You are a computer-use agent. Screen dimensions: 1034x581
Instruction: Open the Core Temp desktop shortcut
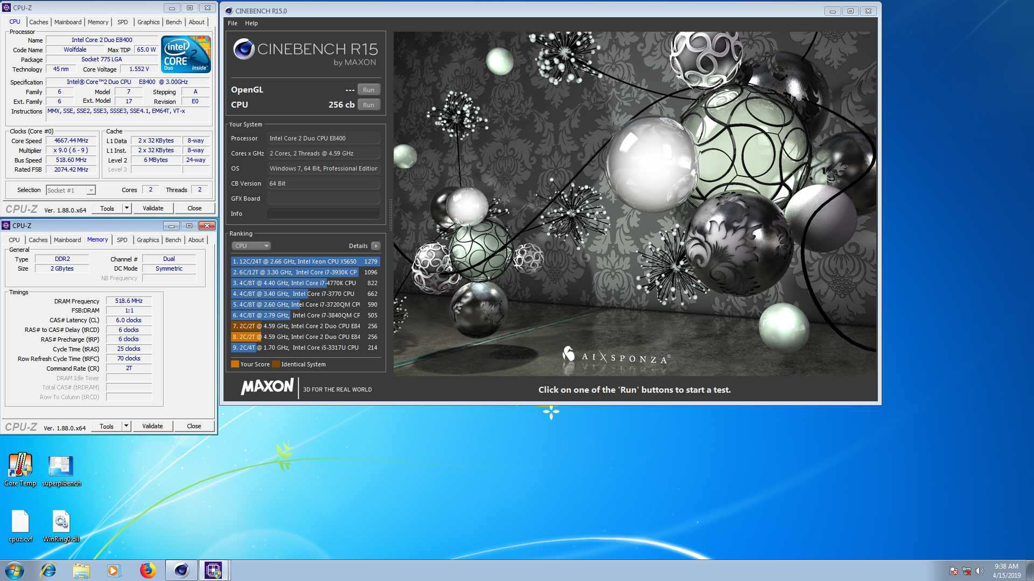coord(20,469)
